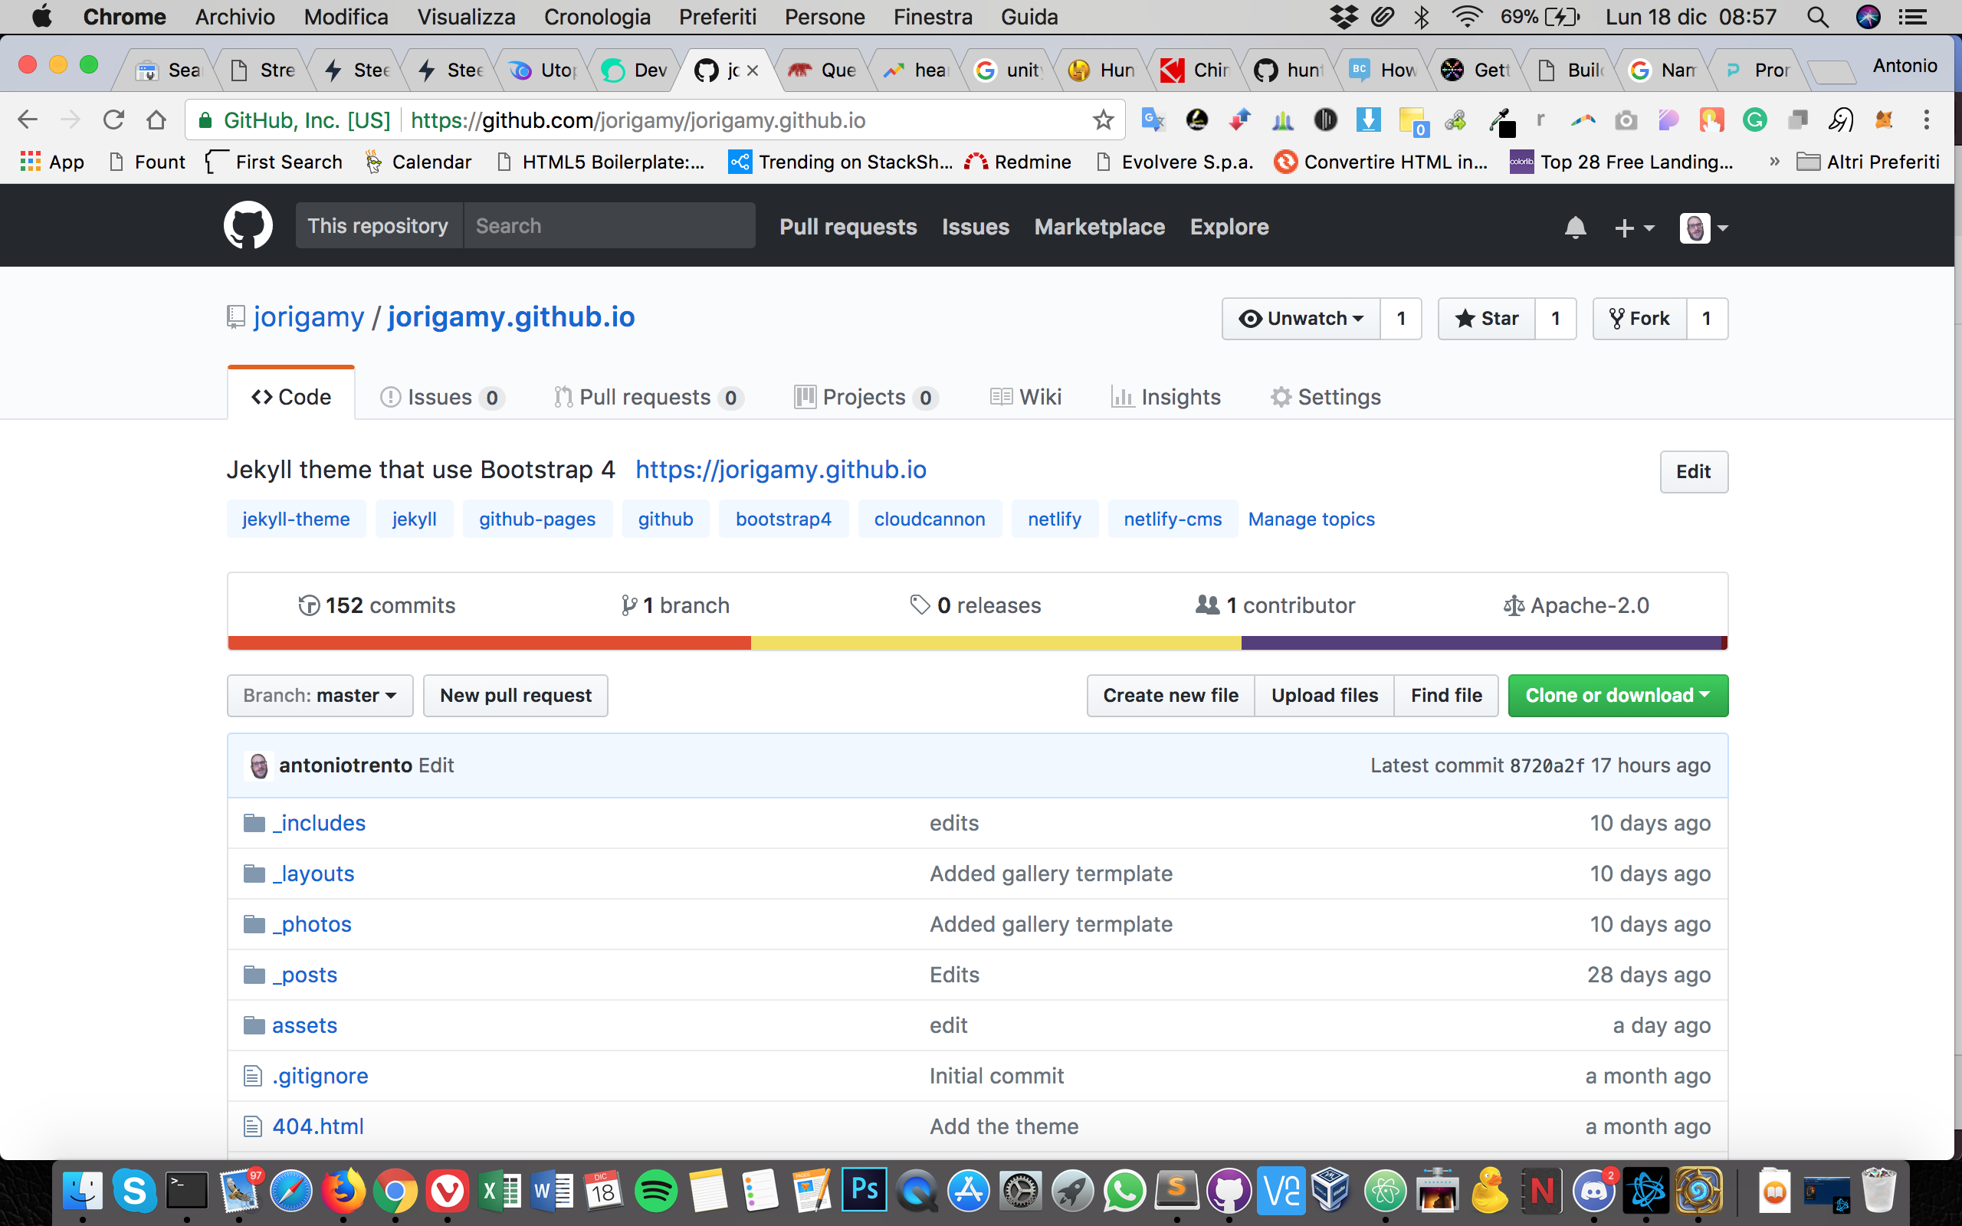The height and width of the screenshot is (1226, 1962).
Task: Switch to the Insights tab
Action: point(1166,398)
